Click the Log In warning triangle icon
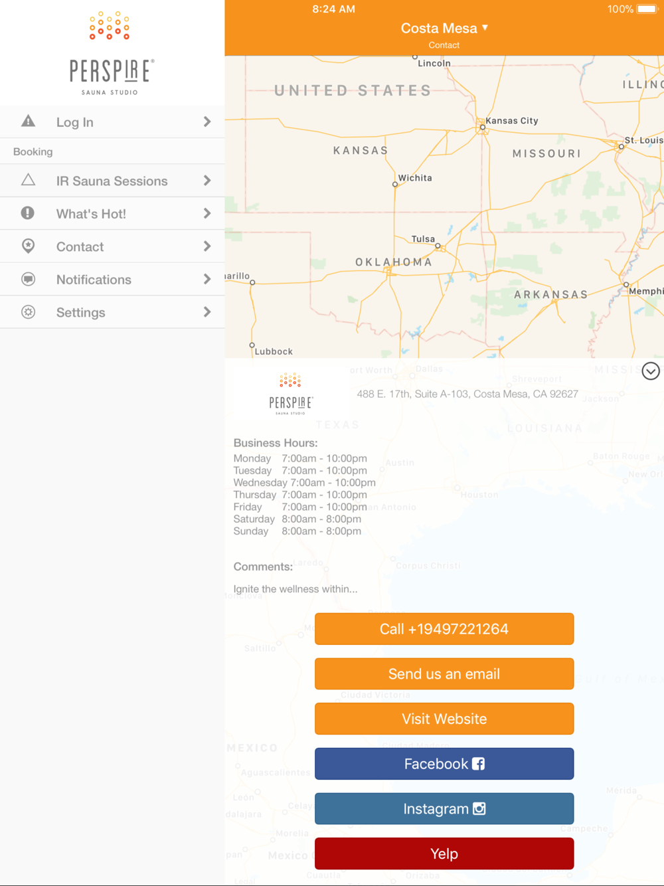The height and width of the screenshot is (886, 664). (28, 121)
